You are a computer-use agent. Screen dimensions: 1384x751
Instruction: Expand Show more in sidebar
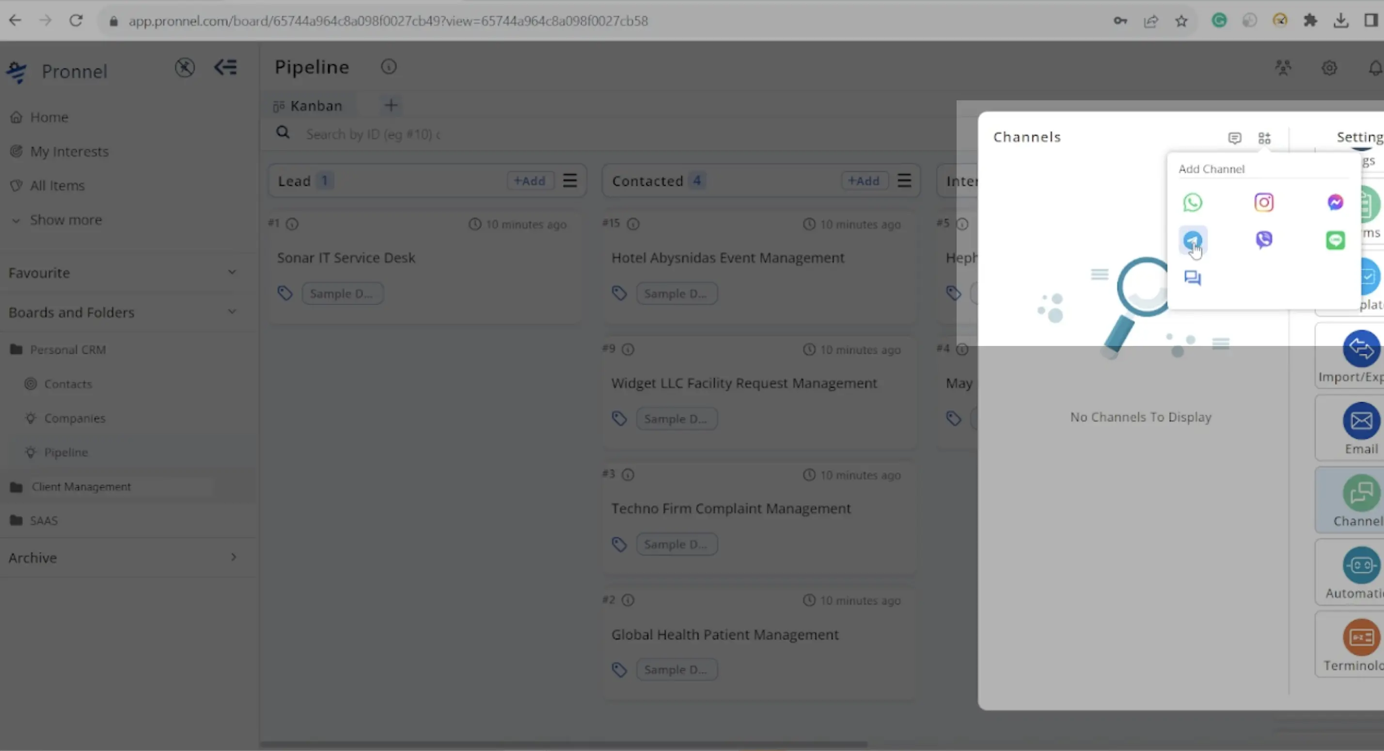[x=65, y=219]
